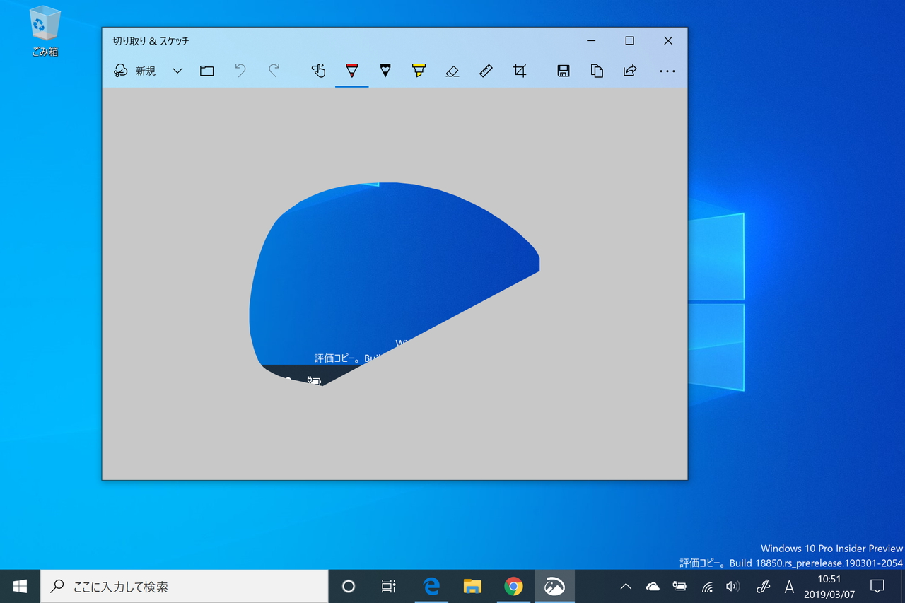Select the red ballpoint pen tool
Viewport: 905px width, 603px height.
(x=351, y=71)
